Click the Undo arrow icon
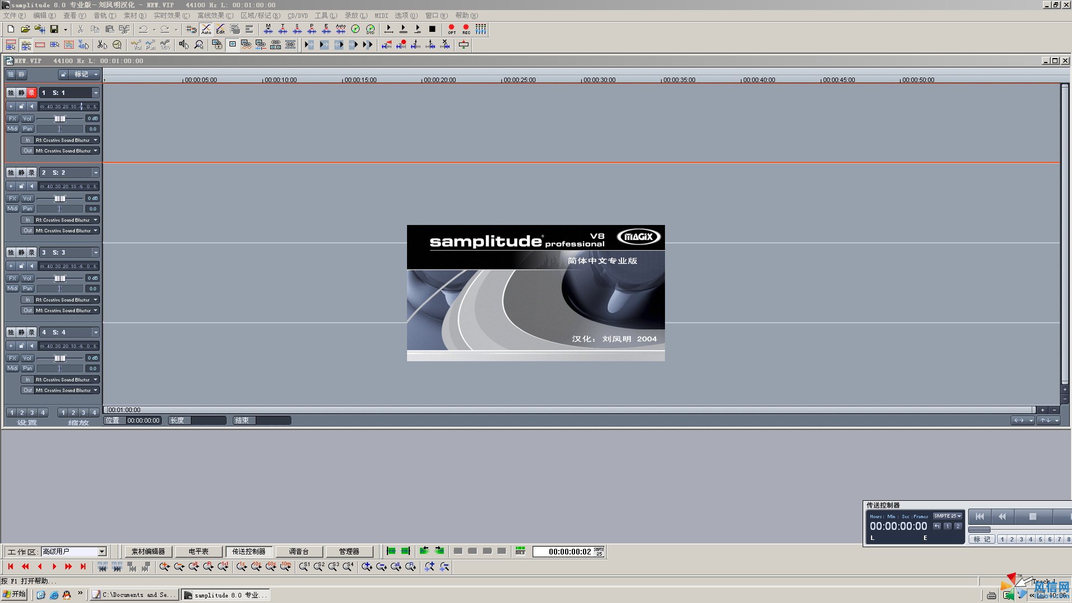Viewport: 1072px width, 603px height. tap(143, 29)
